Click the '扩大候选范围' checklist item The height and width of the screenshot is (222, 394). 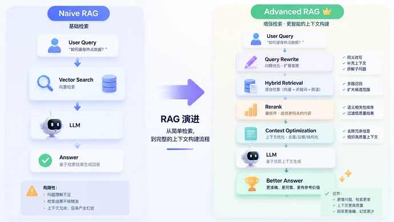(x=359, y=90)
